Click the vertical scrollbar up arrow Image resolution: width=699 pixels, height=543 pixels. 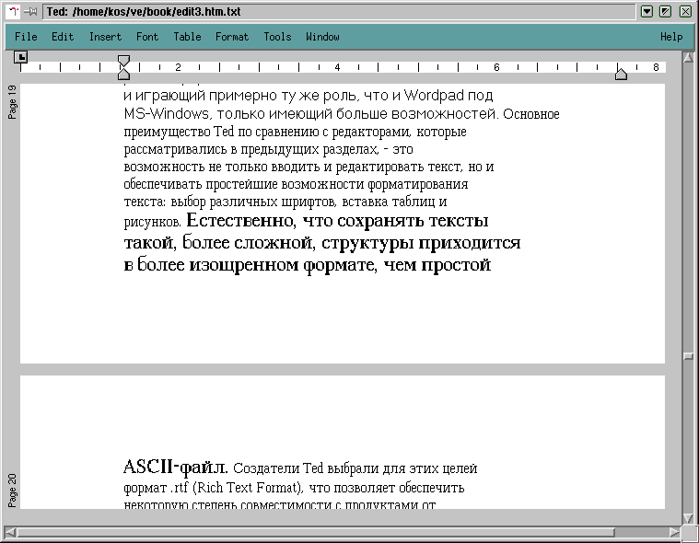tap(687, 57)
